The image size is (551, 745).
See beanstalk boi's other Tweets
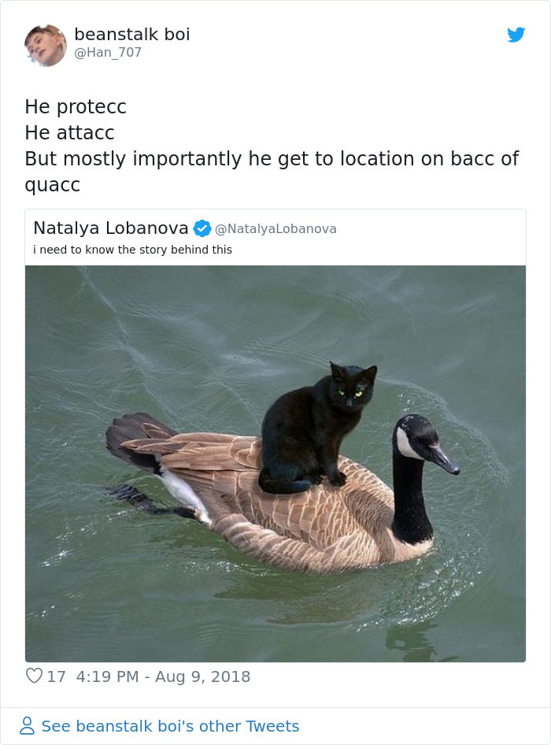[170, 726]
